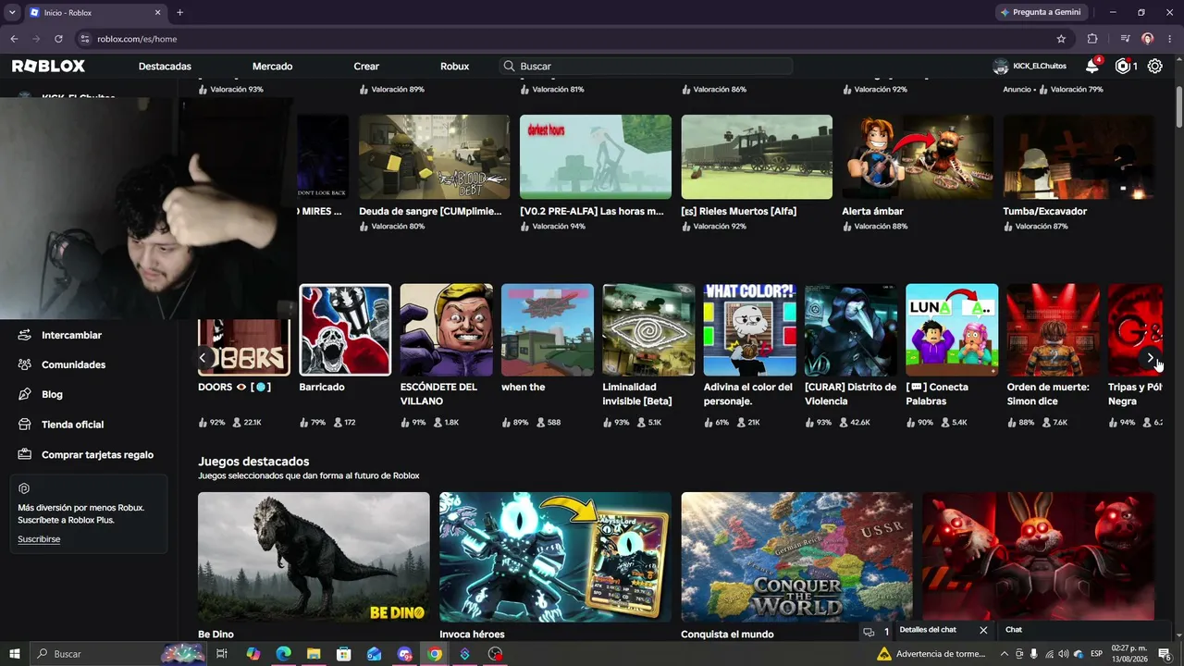Click the Comprar tarjetas regalo icon

point(24,454)
